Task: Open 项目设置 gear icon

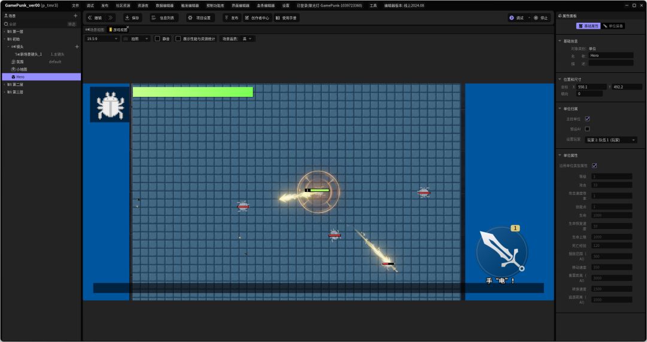Action: tap(191, 18)
